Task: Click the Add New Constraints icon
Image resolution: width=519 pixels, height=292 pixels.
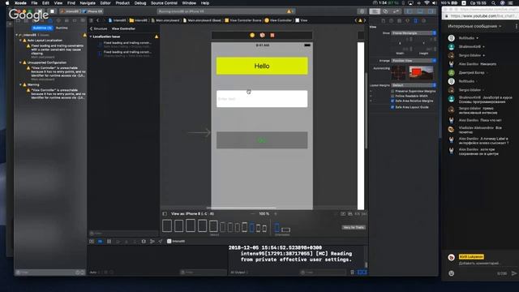Action: coord(357,214)
